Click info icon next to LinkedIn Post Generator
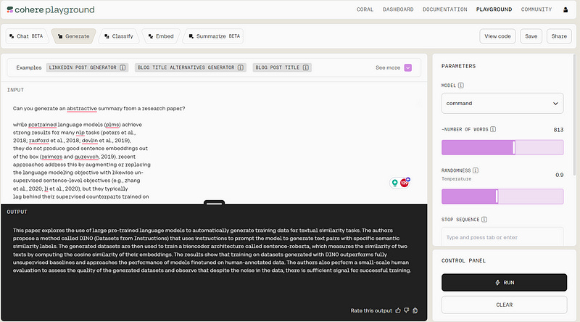Screen dimensions: 580x322 pyautogui.click(x=123, y=67)
